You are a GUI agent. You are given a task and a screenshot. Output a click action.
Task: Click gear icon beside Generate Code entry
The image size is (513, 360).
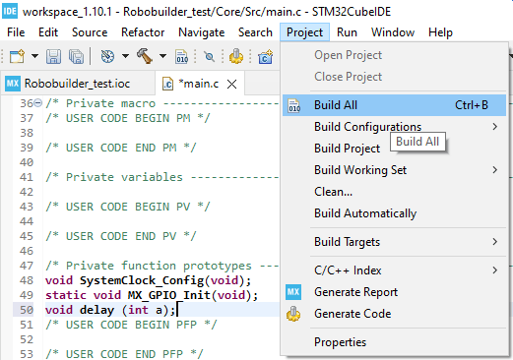click(293, 314)
